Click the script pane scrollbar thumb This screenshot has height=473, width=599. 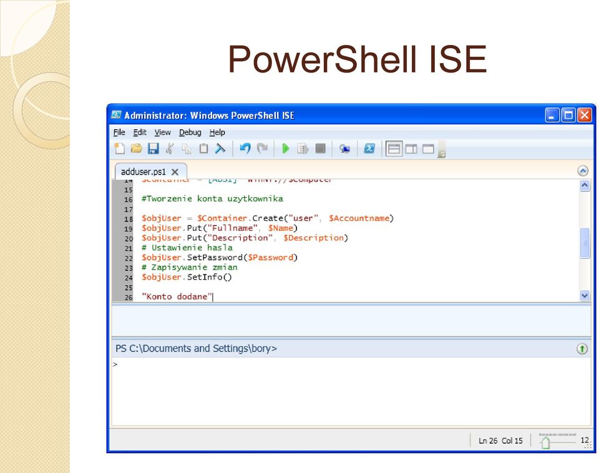pos(585,243)
